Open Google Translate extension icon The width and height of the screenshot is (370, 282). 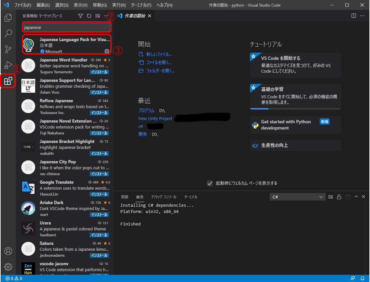tap(28, 188)
